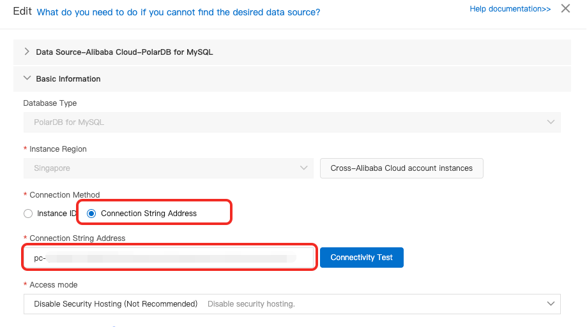Click the Access mode dropdown arrow
Image resolution: width=587 pixels, height=327 pixels.
(551, 304)
